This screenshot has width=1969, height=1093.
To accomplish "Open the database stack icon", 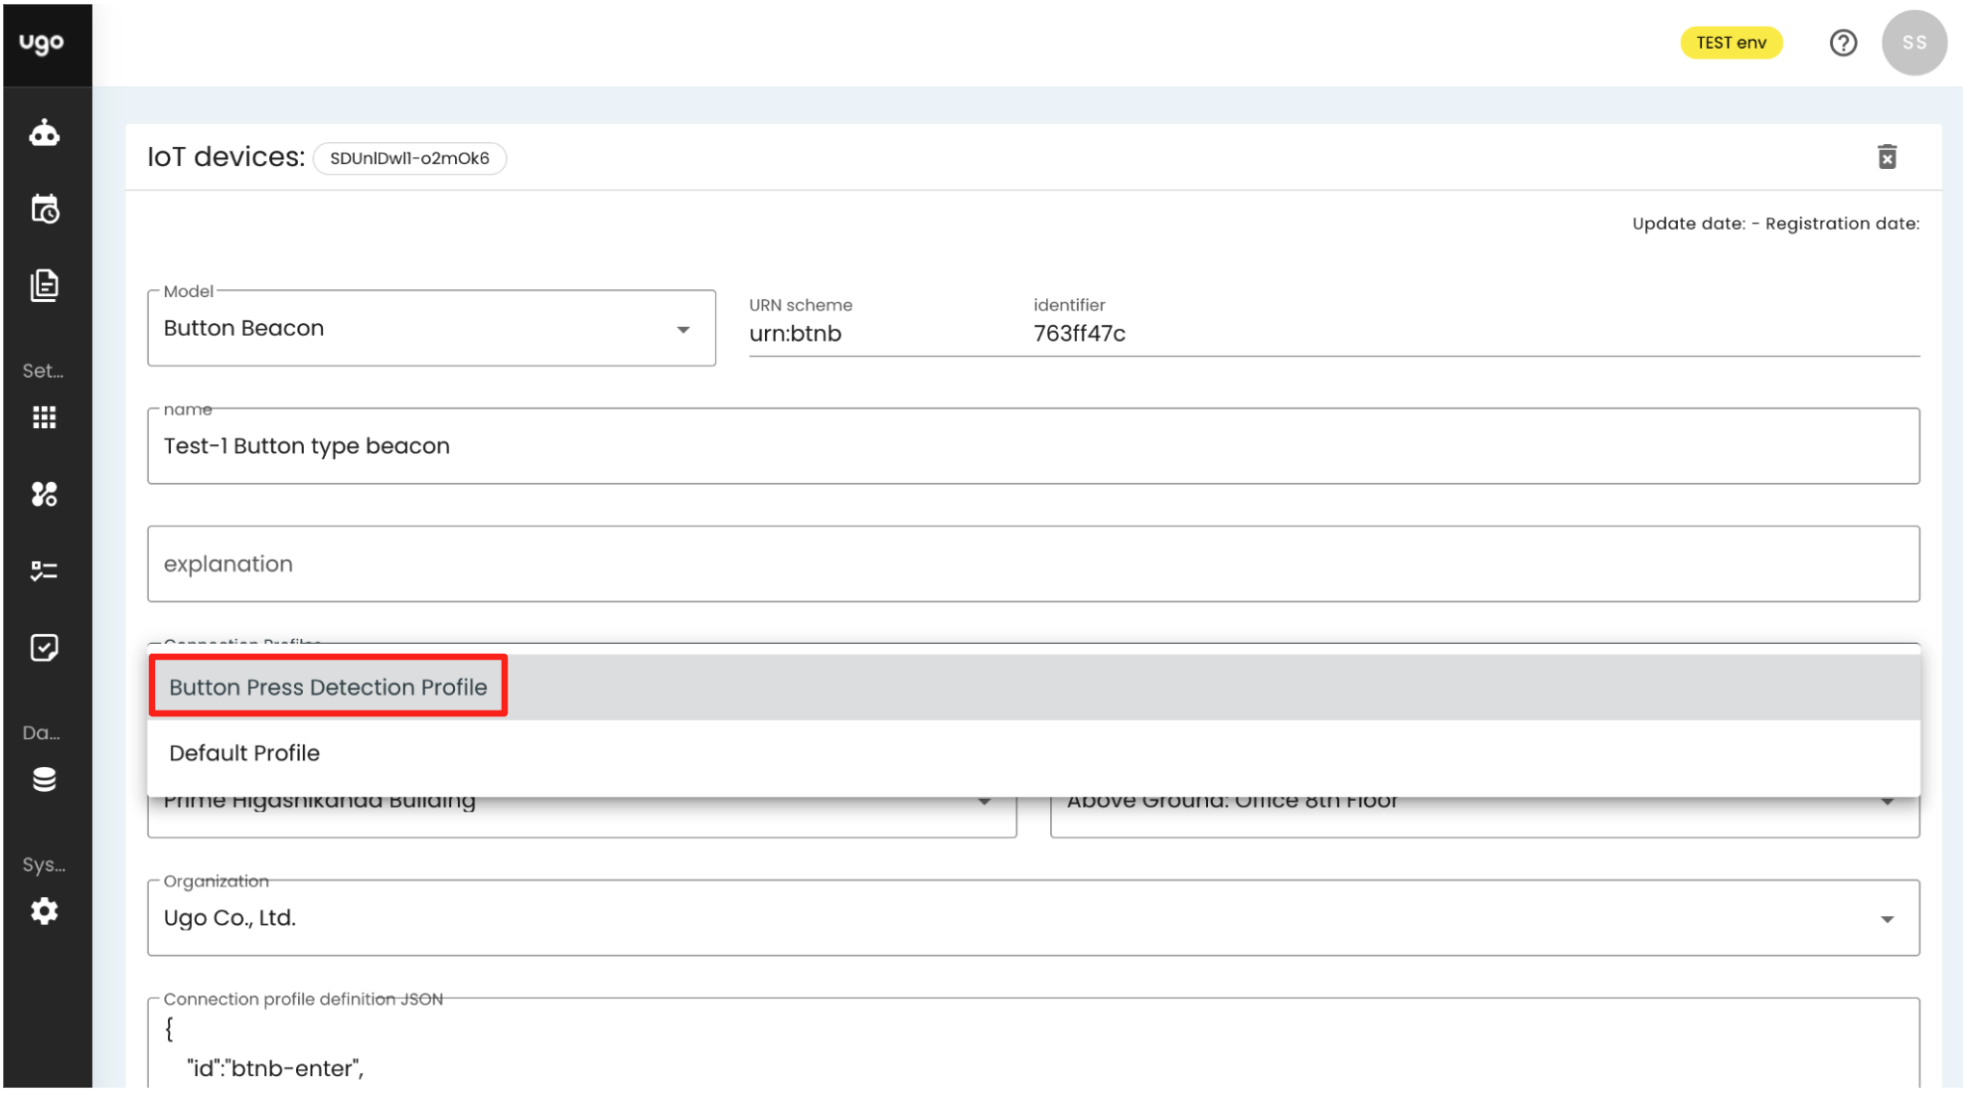I will pyautogui.click(x=44, y=780).
